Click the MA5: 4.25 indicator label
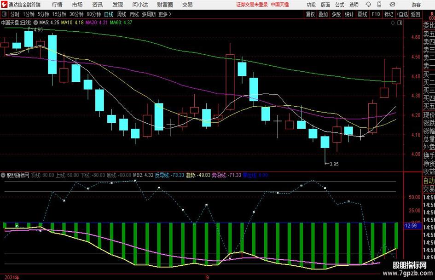Screen dimensions: 435x280 (49, 23)
